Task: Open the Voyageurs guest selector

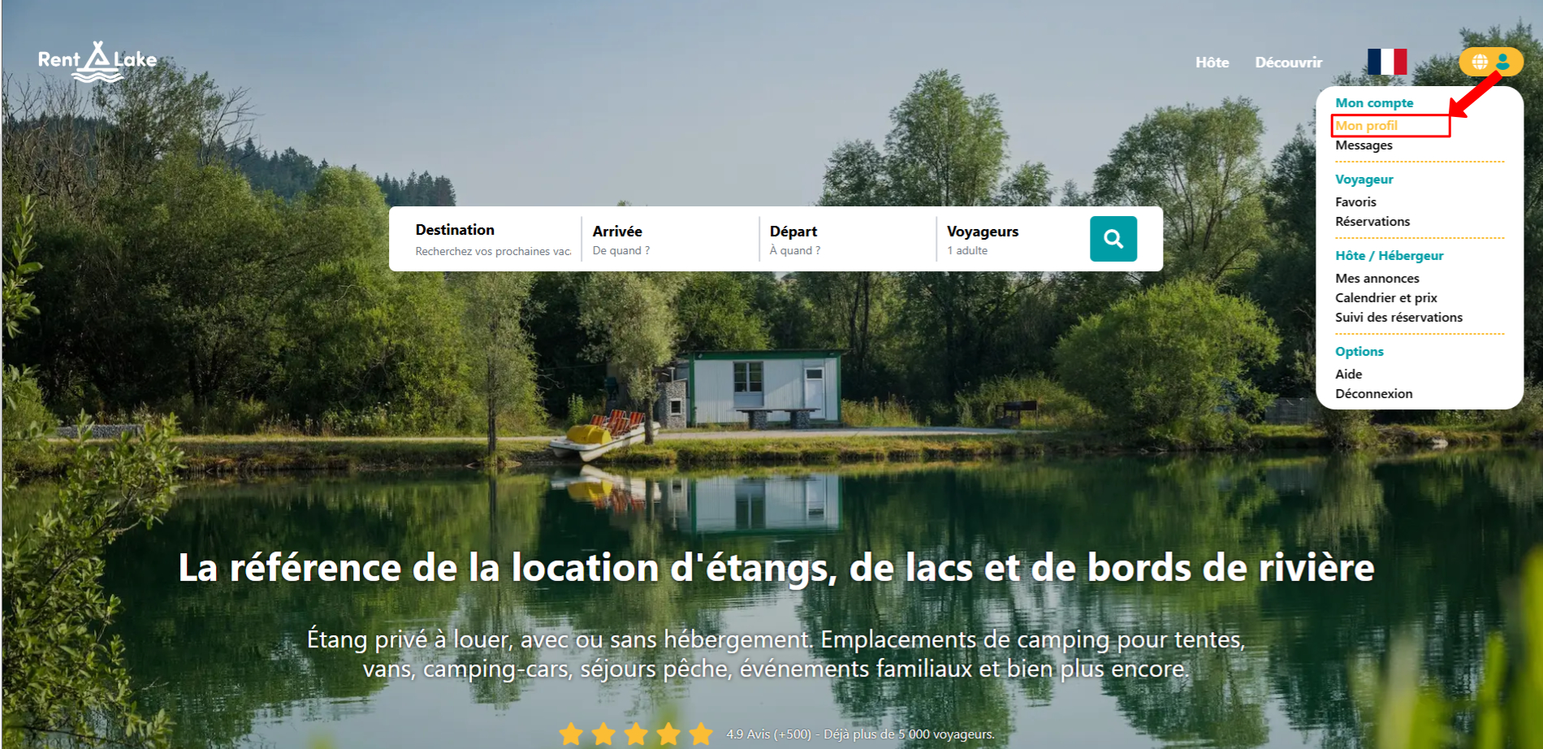Action: tap(1010, 240)
